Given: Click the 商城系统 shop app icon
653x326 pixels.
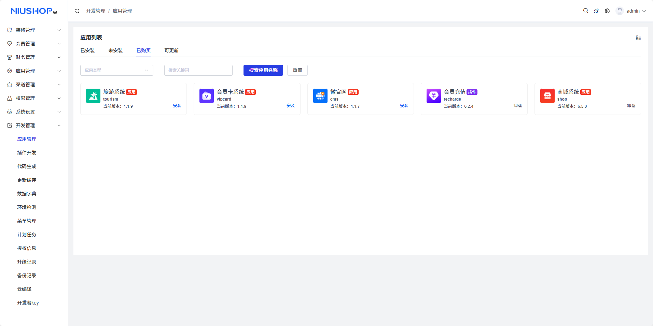Looking at the screenshot, I should point(547,96).
